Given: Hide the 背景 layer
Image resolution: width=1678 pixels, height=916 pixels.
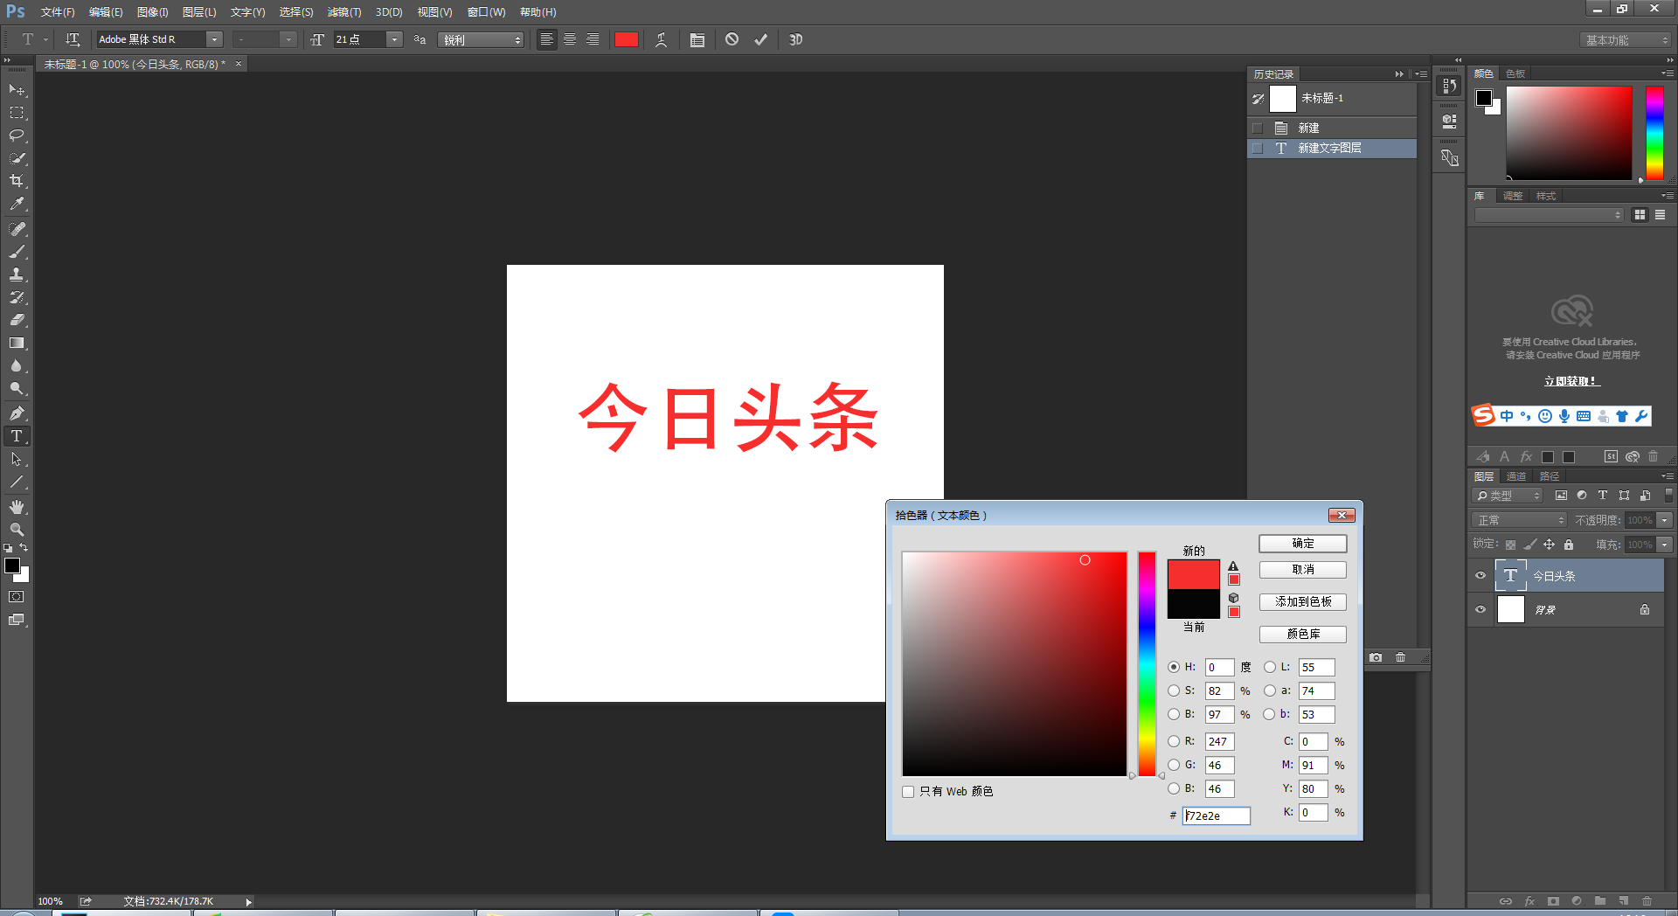Looking at the screenshot, I should coord(1480,609).
